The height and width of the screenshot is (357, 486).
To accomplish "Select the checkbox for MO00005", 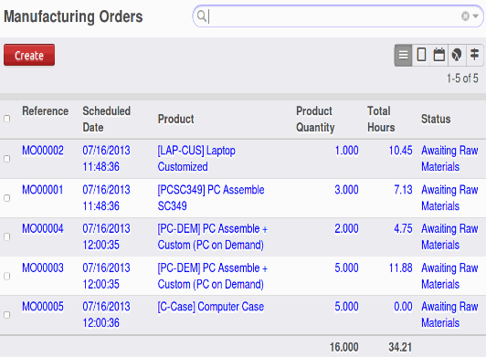I will tap(6, 315).
